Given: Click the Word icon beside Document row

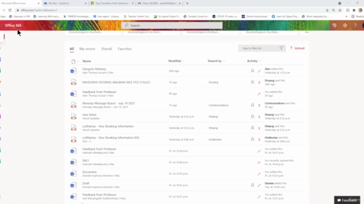Looking at the screenshot, I should [x=73, y=174].
